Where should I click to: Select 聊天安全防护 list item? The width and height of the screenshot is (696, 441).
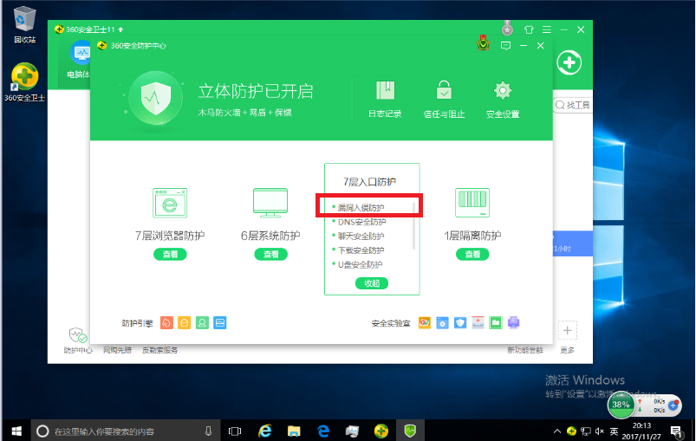[x=361, y=236]
